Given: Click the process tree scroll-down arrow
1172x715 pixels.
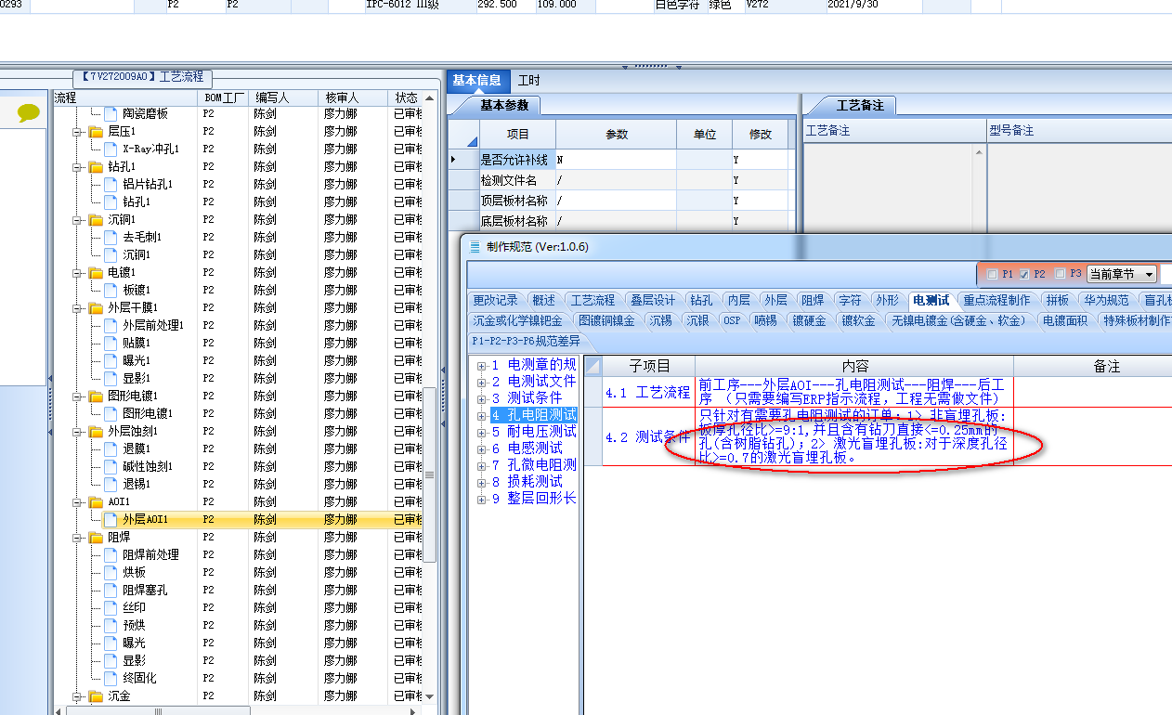Looking at the screenshot, I should 429,696.
